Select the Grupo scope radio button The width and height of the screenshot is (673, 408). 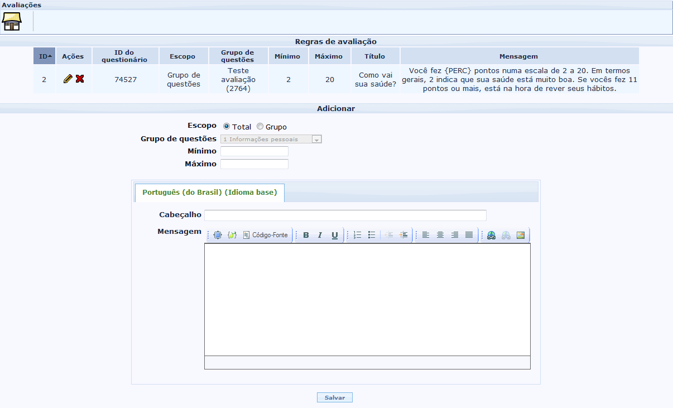[x=260, y=127]
